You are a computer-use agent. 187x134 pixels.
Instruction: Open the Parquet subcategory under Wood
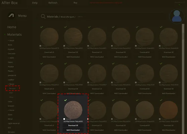point(12,89)
